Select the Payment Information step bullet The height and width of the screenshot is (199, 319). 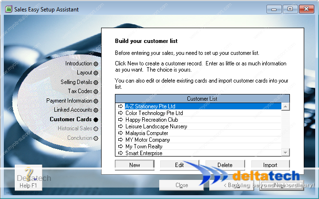point(96,101)
